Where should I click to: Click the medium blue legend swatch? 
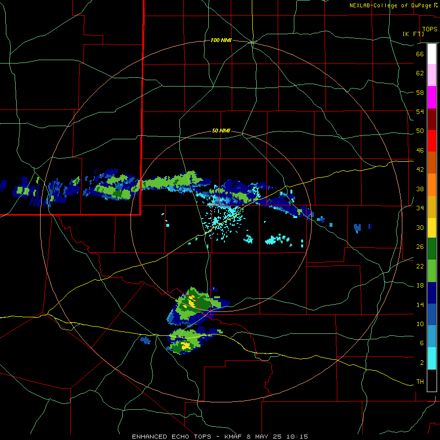432,314
